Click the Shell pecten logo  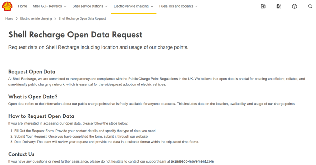tap(8, 6)
